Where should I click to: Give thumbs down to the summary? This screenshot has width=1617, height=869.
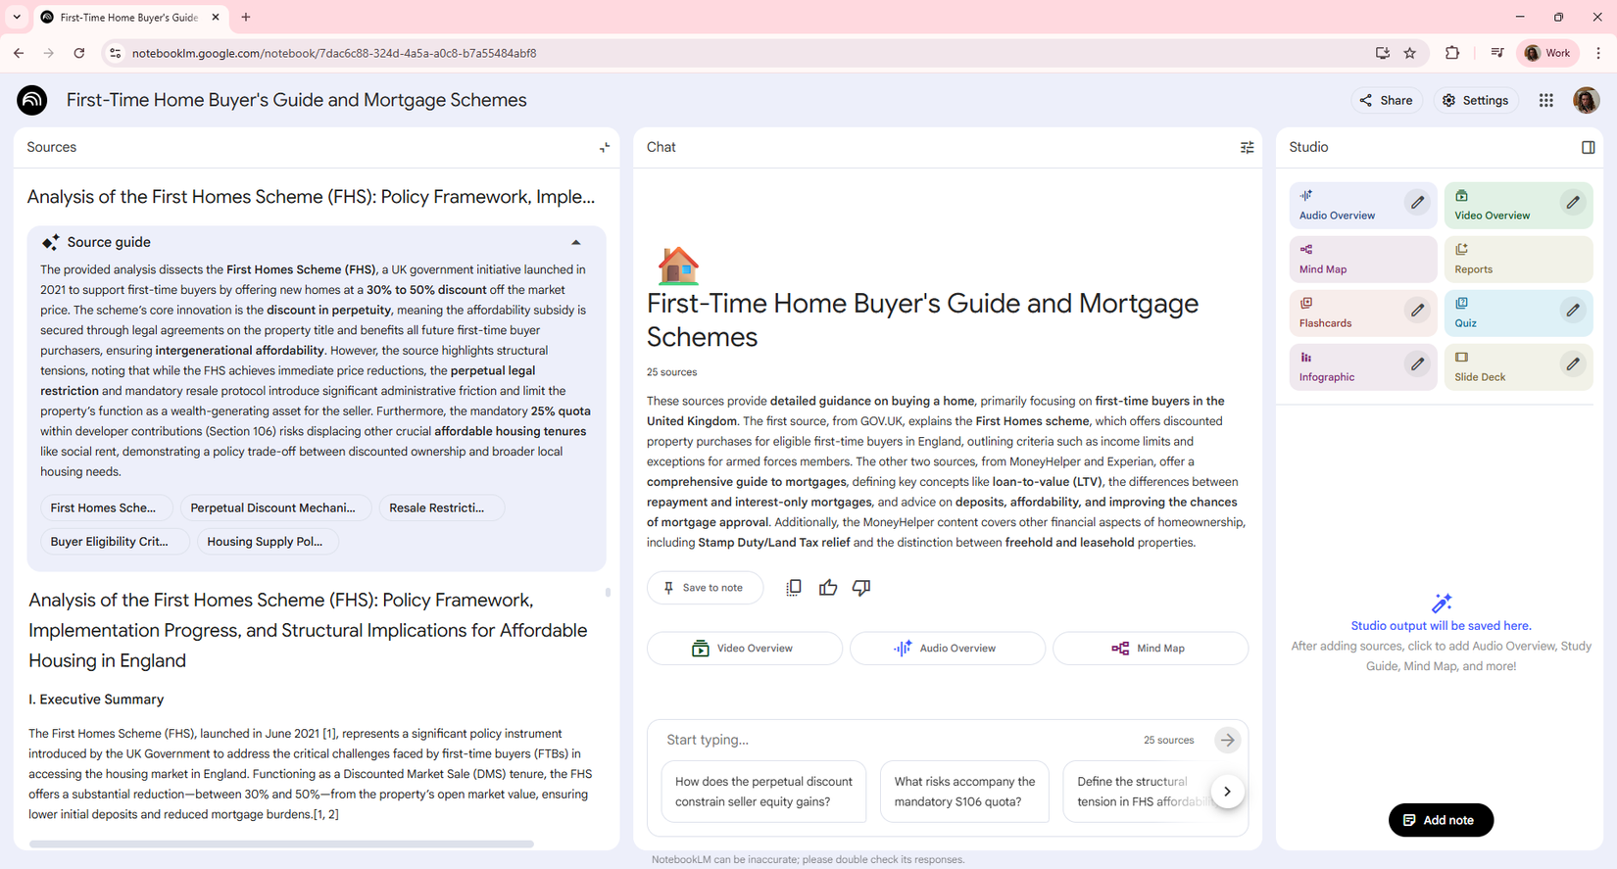861,588
